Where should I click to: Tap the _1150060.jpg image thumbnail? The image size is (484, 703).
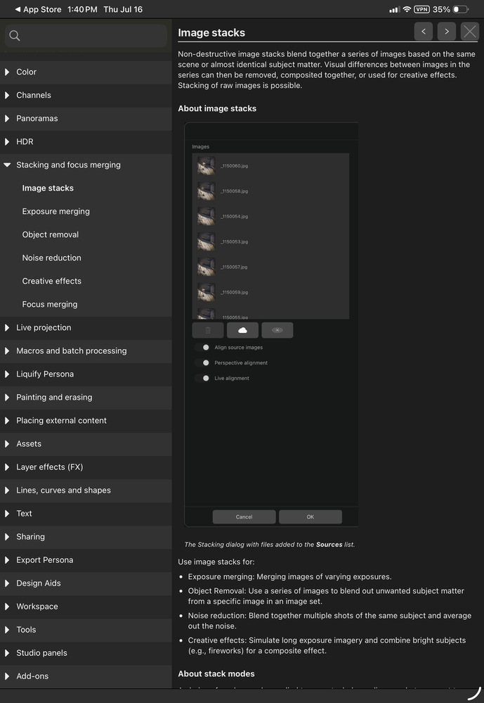tap(206, 165)
